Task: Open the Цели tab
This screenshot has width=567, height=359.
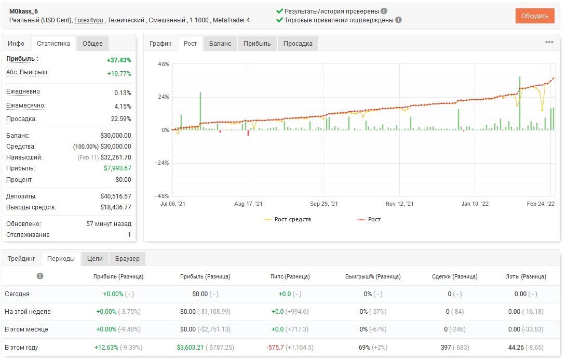Action: pos(95,259)
